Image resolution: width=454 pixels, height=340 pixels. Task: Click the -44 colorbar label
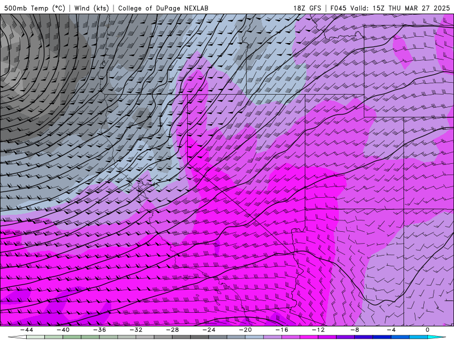pos(26,330)
